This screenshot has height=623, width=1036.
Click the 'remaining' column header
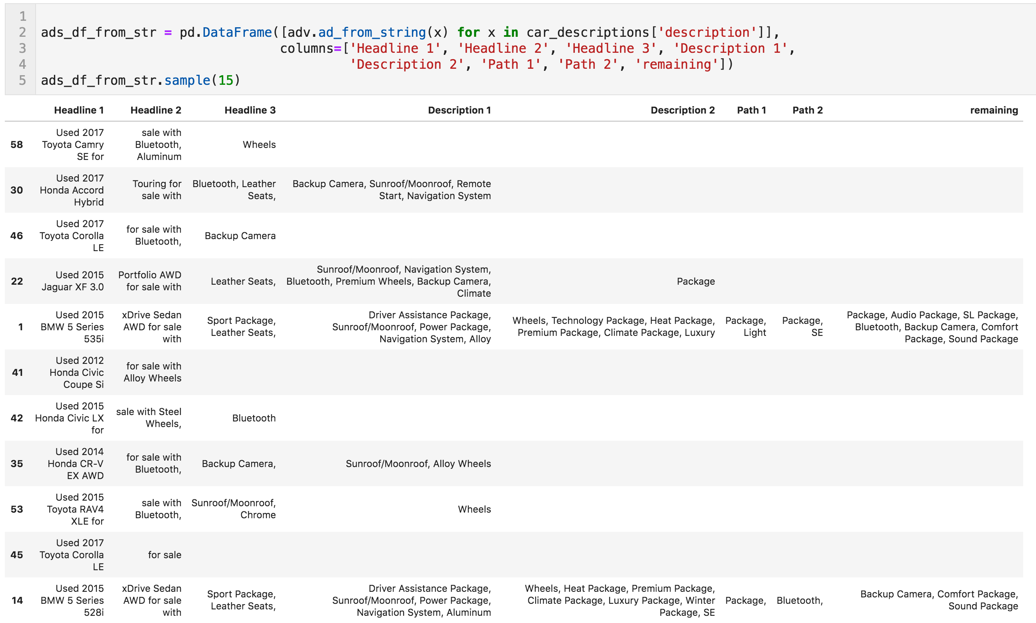coord(994,110)
